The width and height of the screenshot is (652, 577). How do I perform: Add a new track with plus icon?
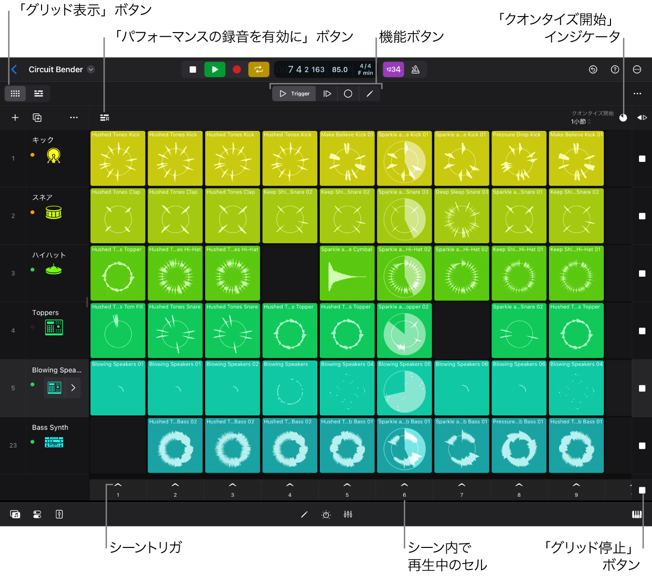[x=15, y=118]
